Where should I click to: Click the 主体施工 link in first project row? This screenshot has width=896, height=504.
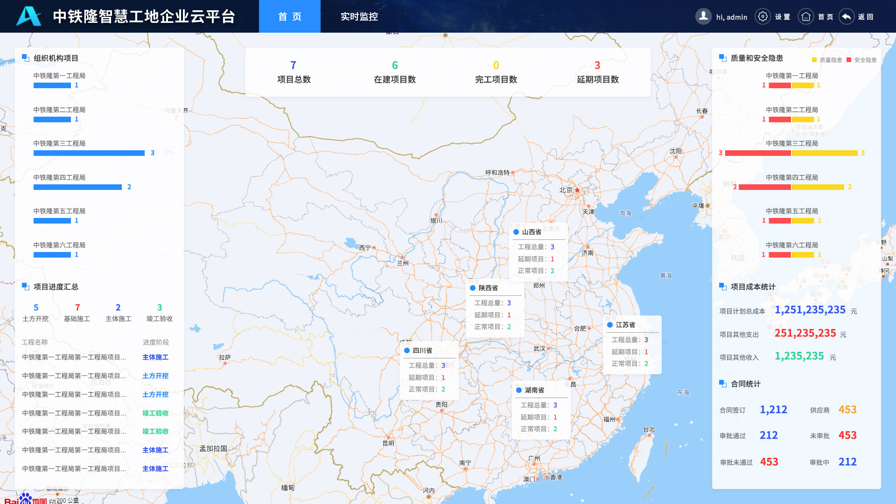pos(155,357)
